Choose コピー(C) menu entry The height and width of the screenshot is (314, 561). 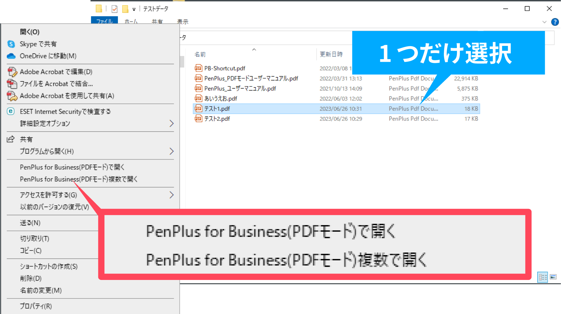31,251
